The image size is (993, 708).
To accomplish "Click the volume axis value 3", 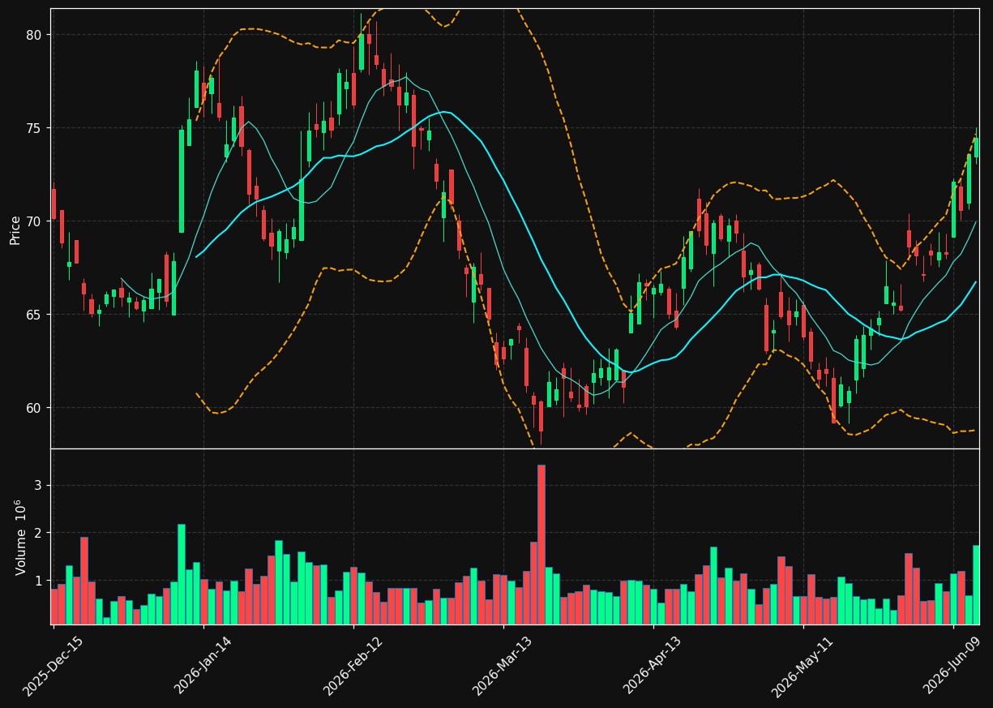I will [x=37, y=486].
